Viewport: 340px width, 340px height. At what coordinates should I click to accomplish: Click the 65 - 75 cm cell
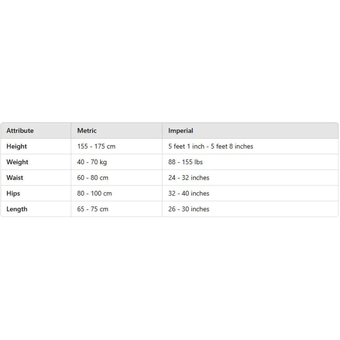point(92,209)
